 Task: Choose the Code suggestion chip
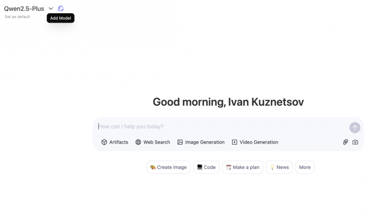pos(206,167)
